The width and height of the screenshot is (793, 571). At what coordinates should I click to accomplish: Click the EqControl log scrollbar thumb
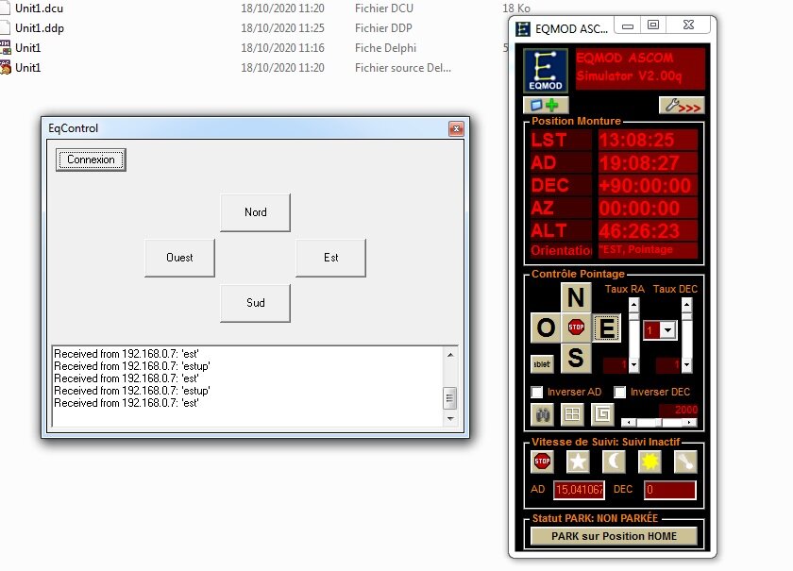(450, 398)
